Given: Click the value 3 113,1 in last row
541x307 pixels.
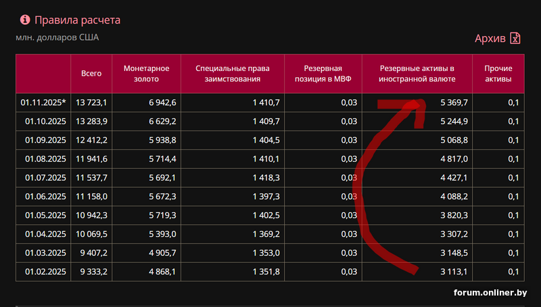Looking at the screenshot, I should (454, 272).
